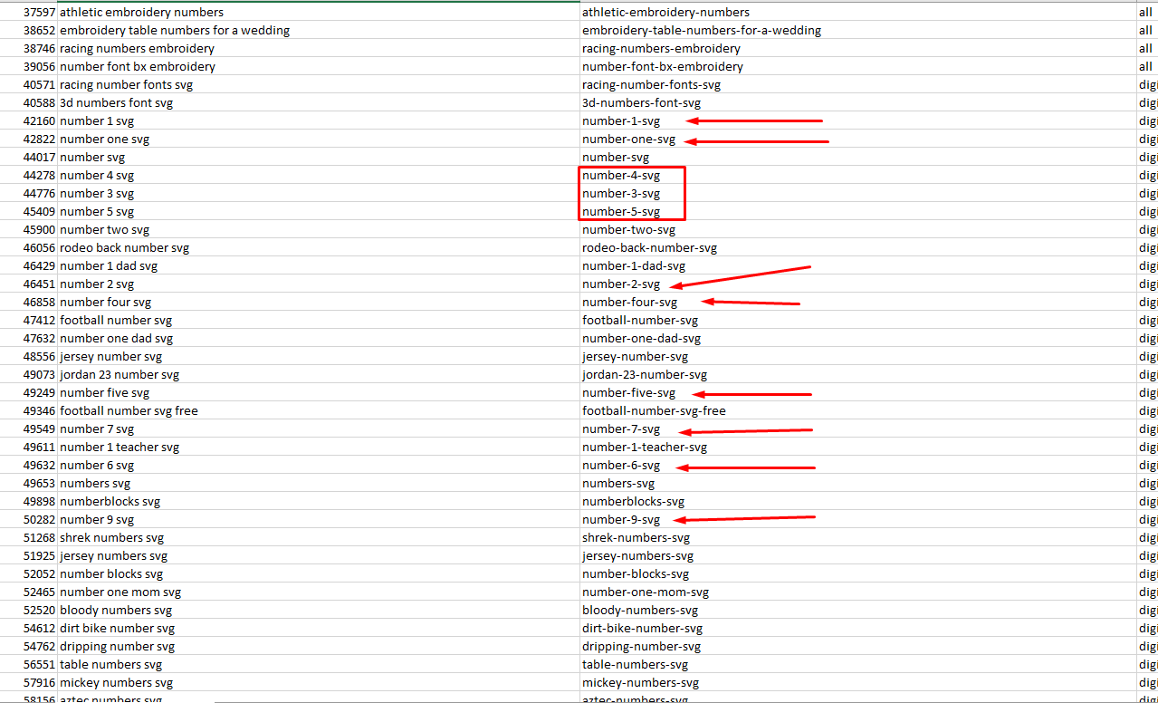The width and height of the screenshot is (1158, 703).
Task: Select the slug cell "number-one-svg"
Action: [x=628, y=140]
